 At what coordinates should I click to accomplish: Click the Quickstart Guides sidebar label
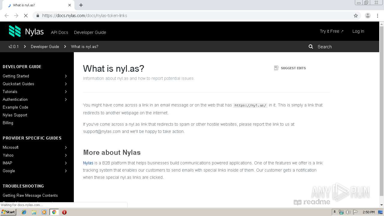pos(18,84)
